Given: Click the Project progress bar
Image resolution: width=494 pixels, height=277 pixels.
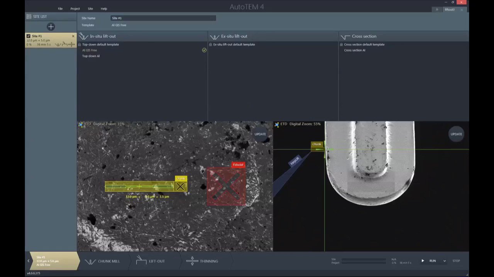Looking at the screenshot, I should click(x=364, y=263).
